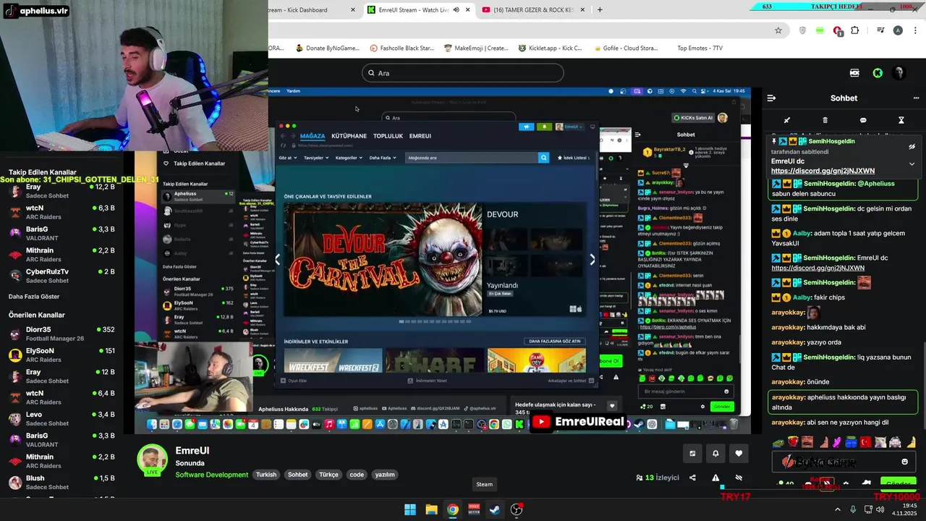
Task: Collapse the Sohbet chat panel
Action: [771, 98]
